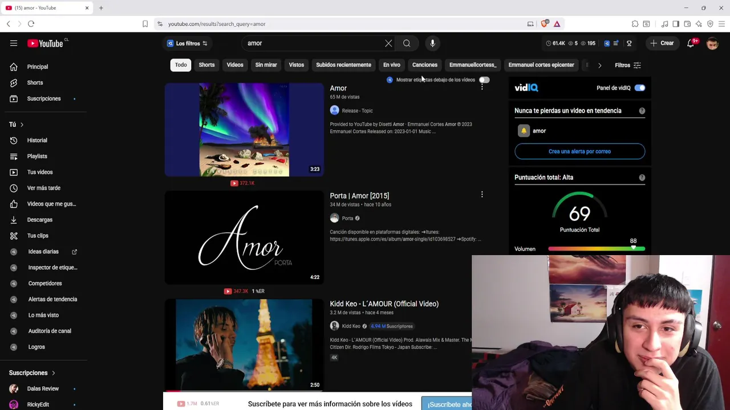730x410 pixels.
Task: Select the Emmanuel cortes epicenter chip
Action: (x=541, y=65)
